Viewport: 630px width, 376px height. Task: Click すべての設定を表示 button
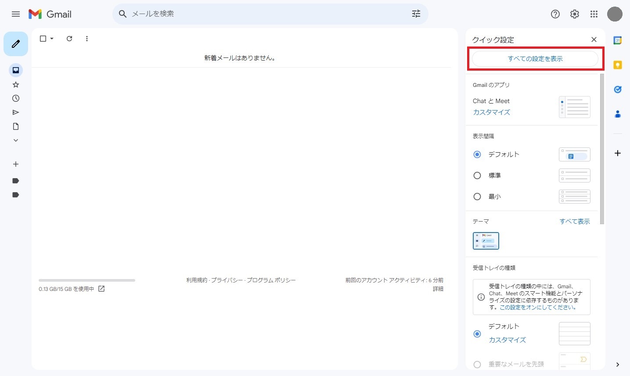[535, 59]
